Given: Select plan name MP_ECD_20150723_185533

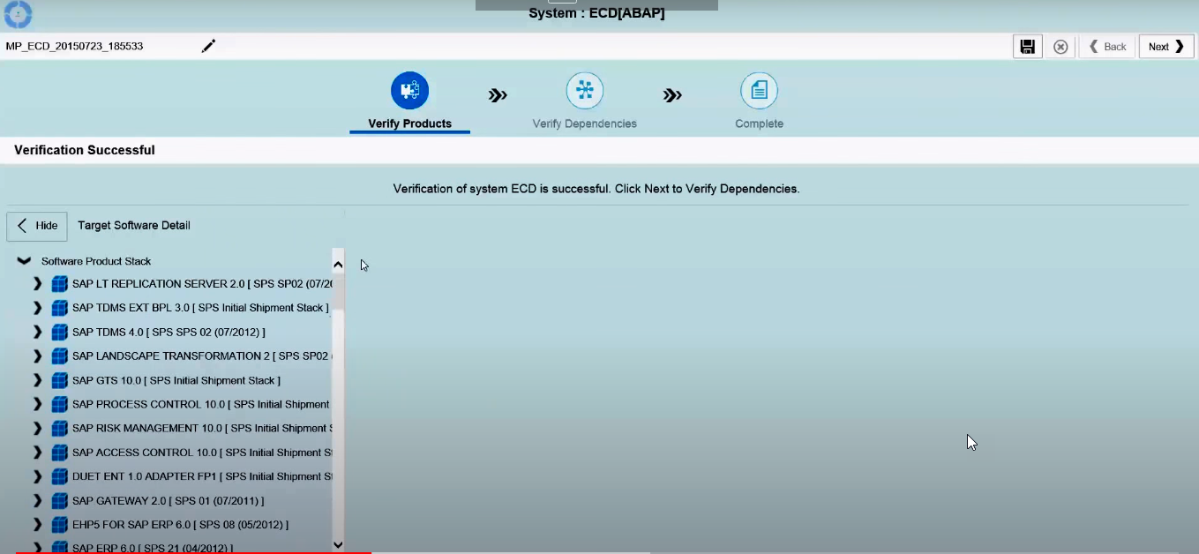Looking at the screenshot, I should point(74,46).
